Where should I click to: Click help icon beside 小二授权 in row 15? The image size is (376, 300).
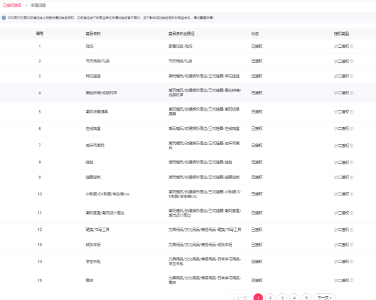[351, 280]
